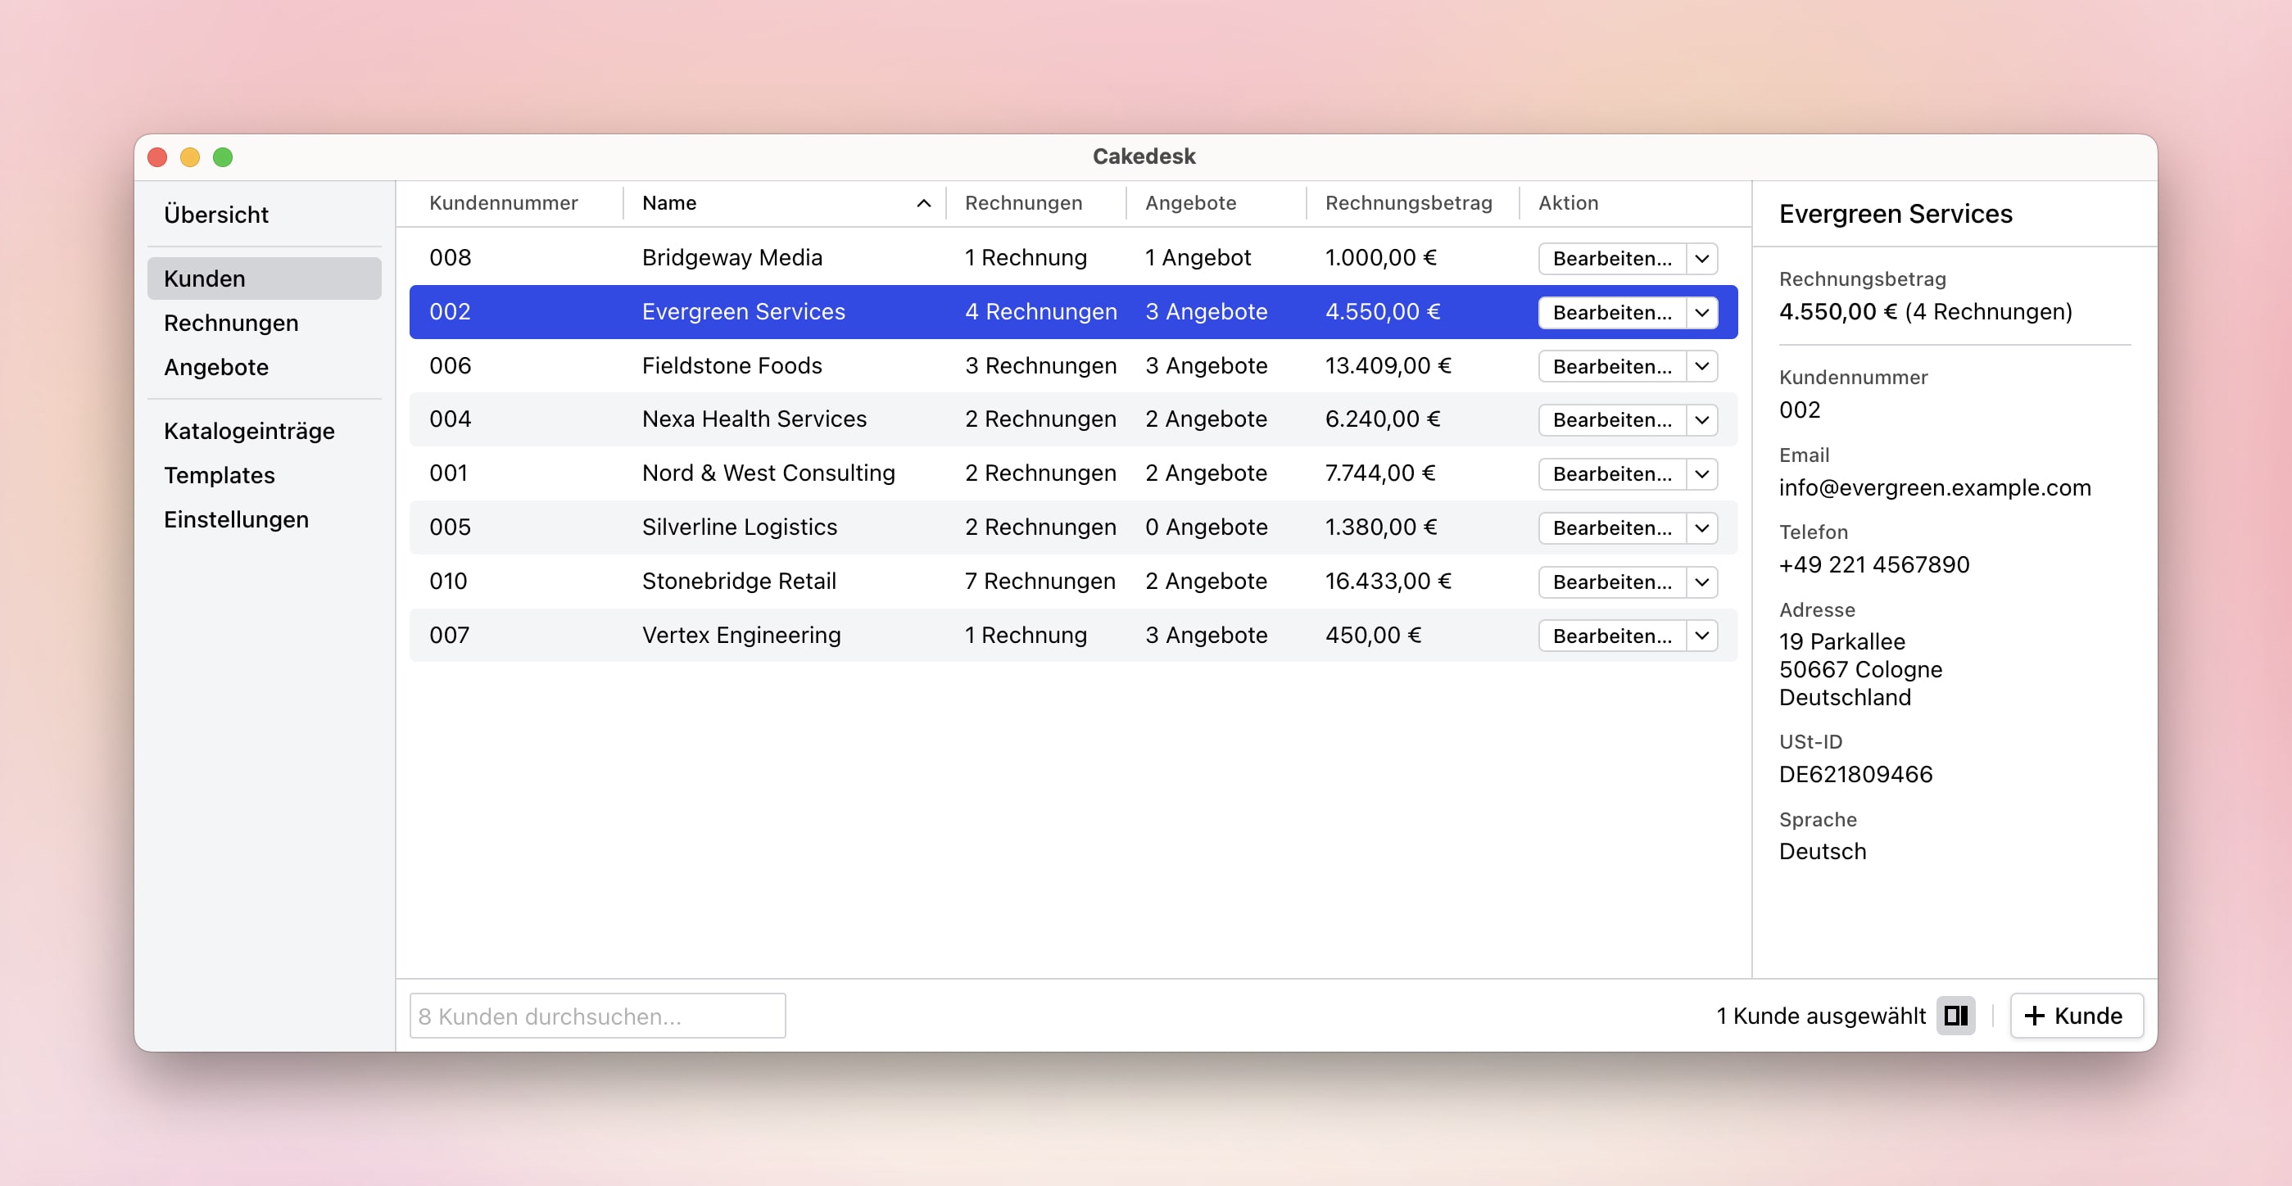Switch to Angebote section

tap(216, 368)
